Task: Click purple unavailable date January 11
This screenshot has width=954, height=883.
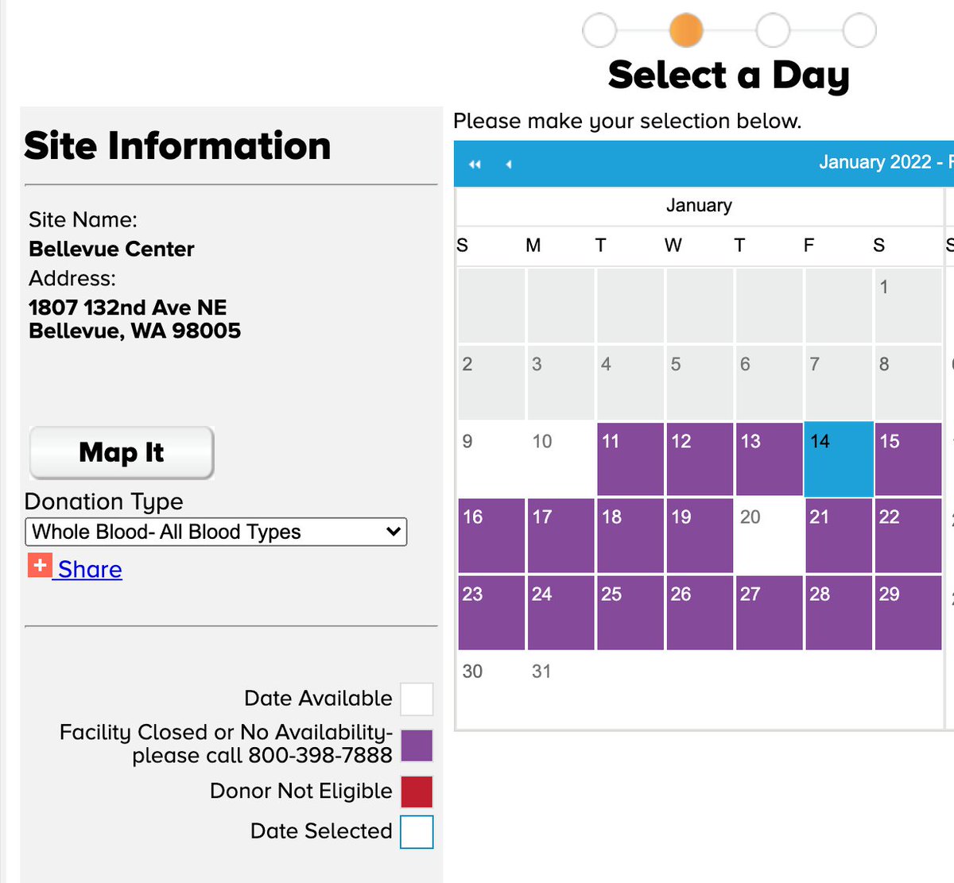Action: click(x=630, y=459)
